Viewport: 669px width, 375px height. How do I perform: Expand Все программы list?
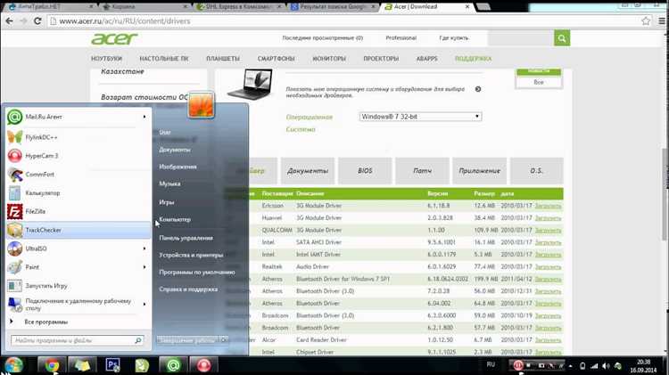tap(45, 322)
